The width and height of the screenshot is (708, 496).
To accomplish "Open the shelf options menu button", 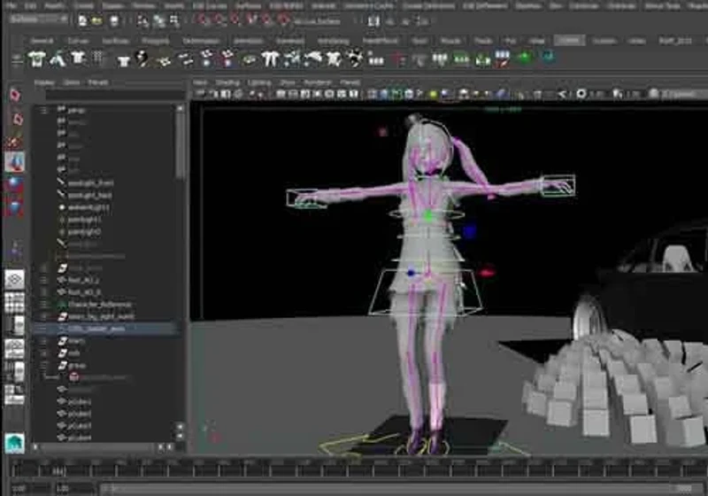I will pyautogui.click(x=17, y=60).
